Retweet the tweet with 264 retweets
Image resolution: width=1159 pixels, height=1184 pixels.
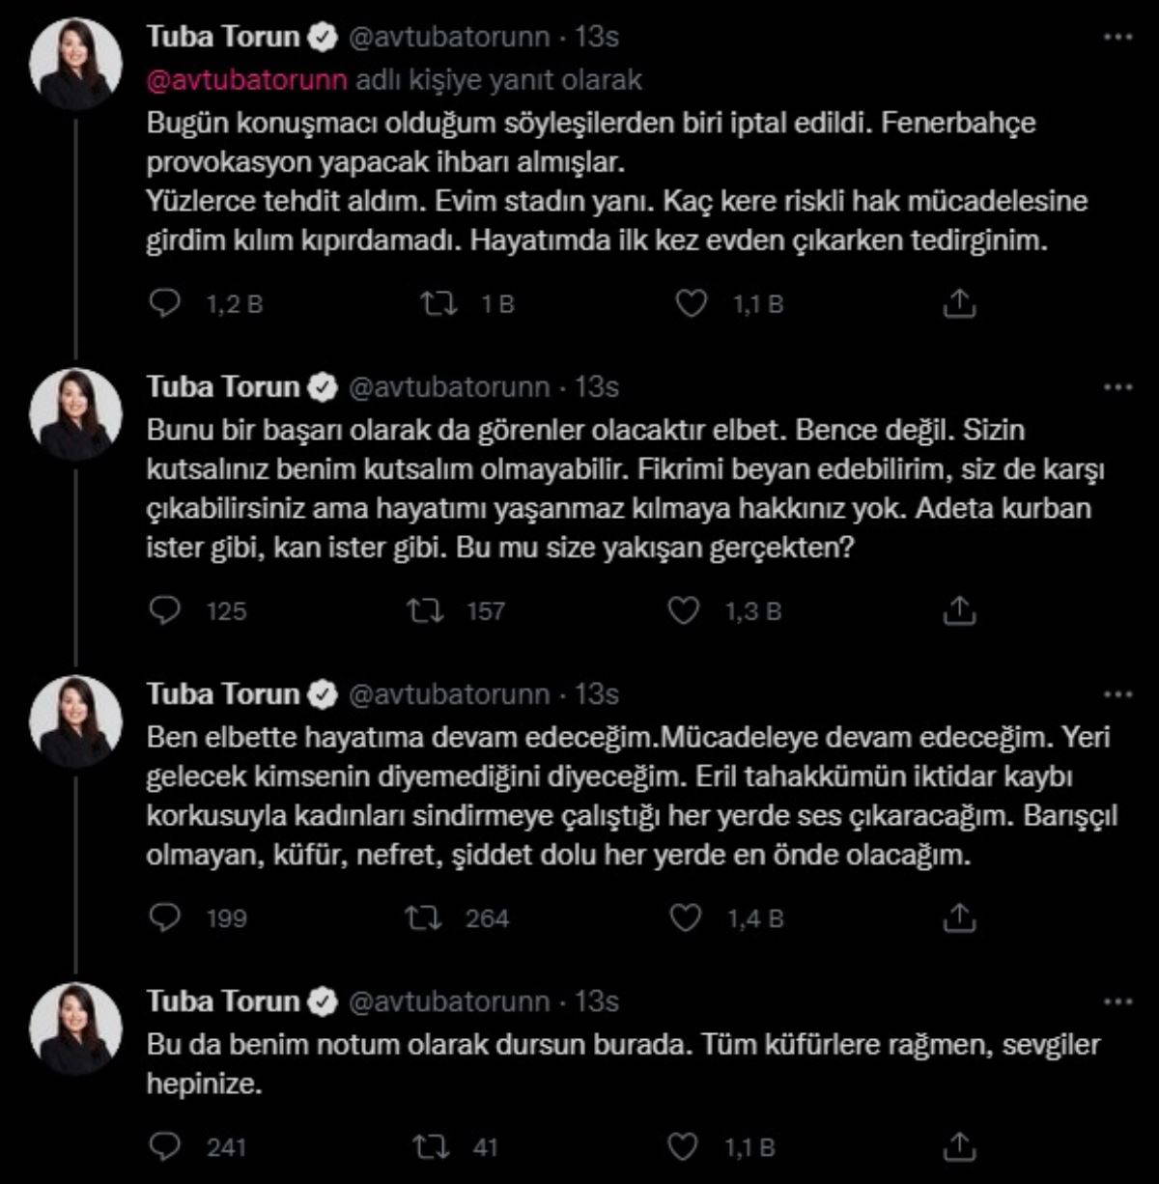pos(425,917)
